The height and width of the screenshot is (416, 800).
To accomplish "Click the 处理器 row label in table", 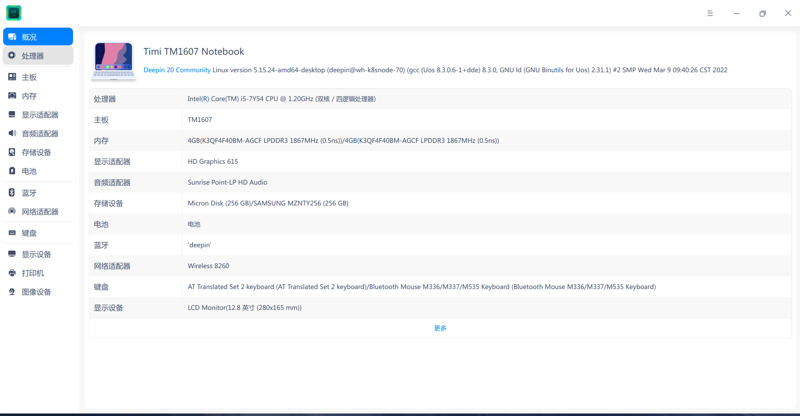I will (105, 99).
